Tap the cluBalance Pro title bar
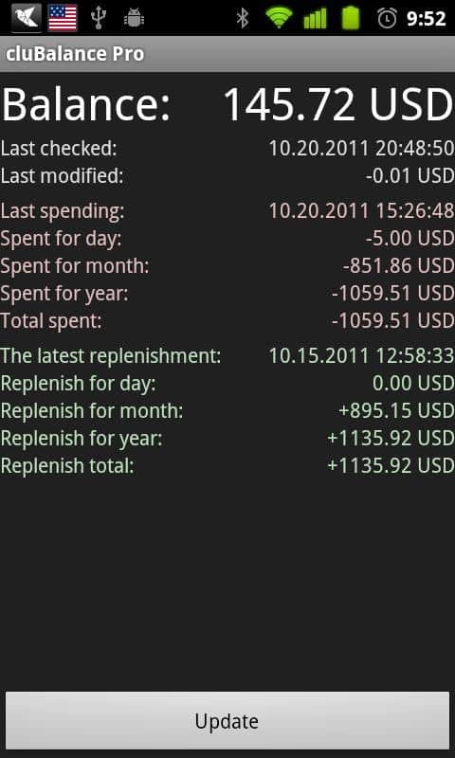 pyautogui.click(x=227, y=54)
